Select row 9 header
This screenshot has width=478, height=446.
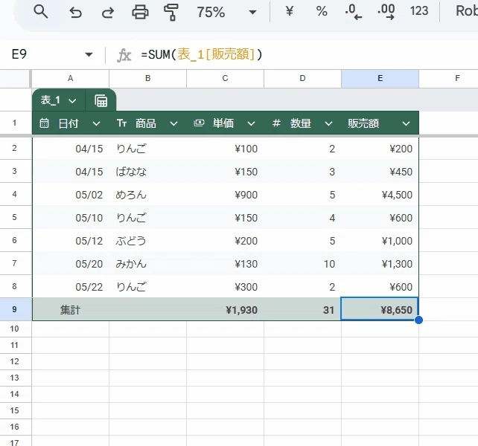tap(15, 309)
